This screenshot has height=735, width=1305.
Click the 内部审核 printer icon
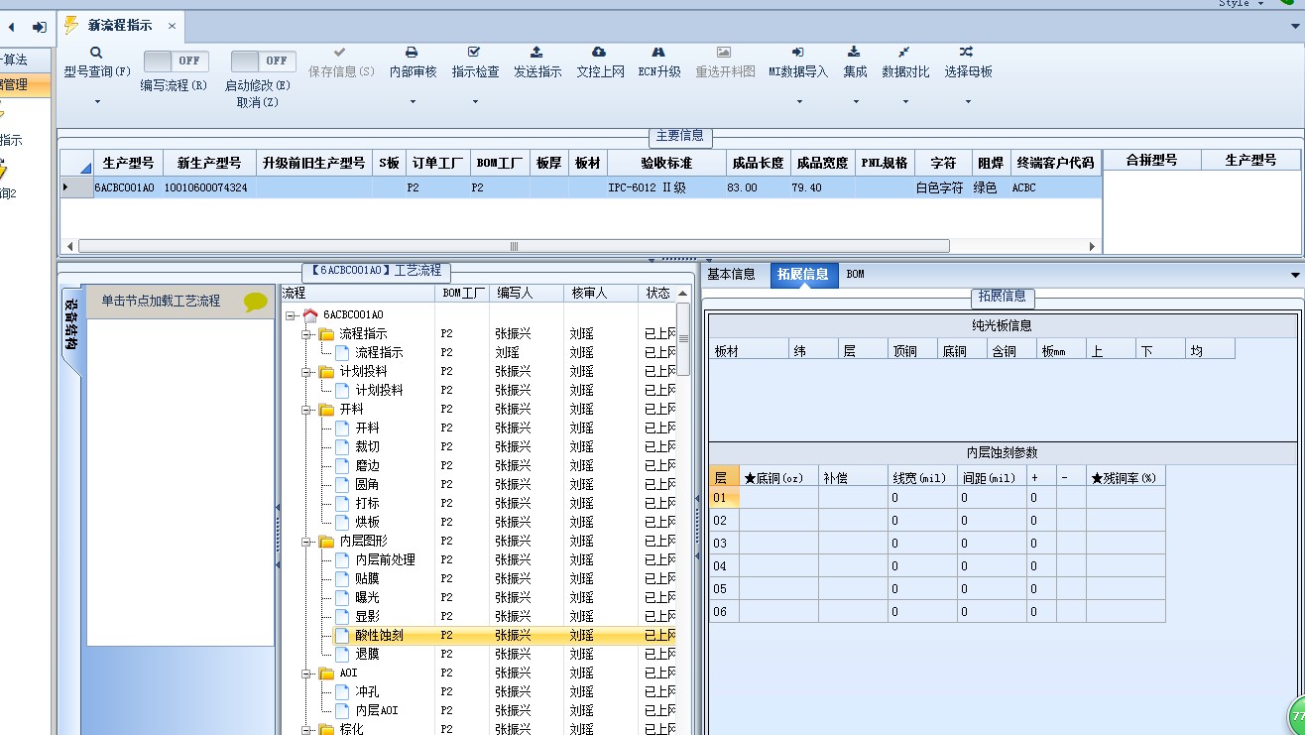(412, 53)
